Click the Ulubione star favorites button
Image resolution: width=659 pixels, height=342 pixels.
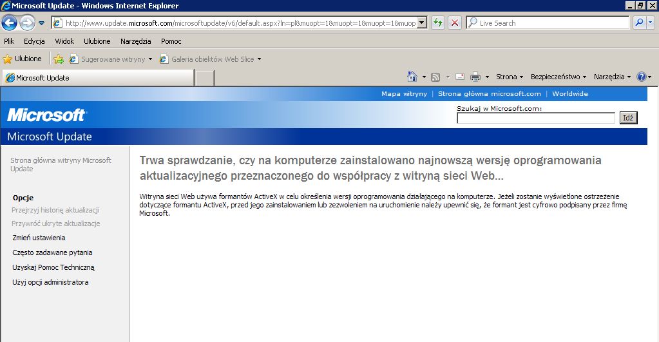(x=23, y=59)
